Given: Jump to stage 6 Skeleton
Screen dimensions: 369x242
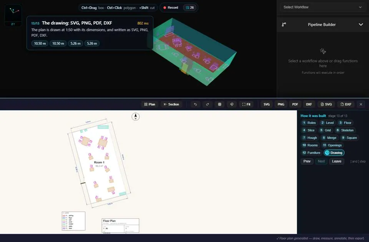Looking at the screenshot, I should 345,130.
